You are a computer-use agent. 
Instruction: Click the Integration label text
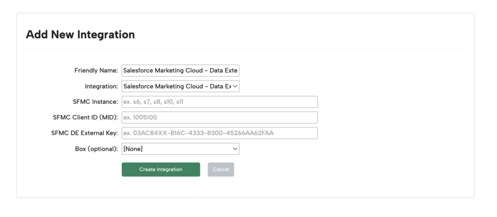click(101, 86)
